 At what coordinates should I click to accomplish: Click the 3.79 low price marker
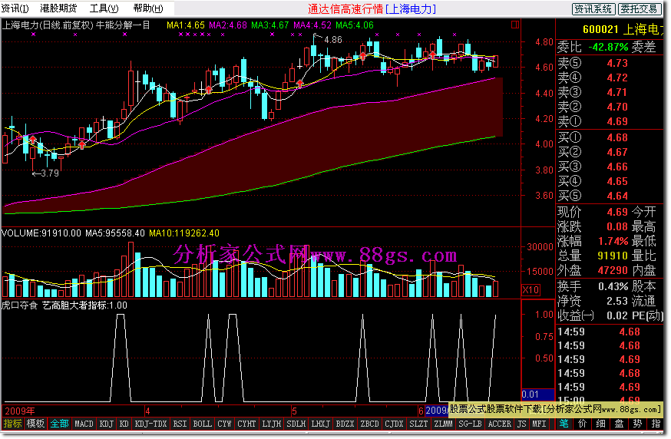50,173
